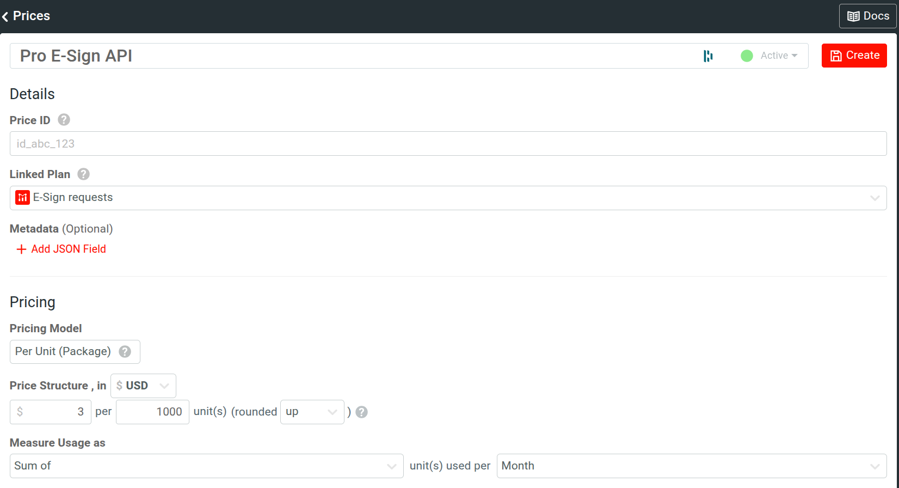
Task: Click the red E-Sign requests plan icon
Action: [x=22, y=198]
